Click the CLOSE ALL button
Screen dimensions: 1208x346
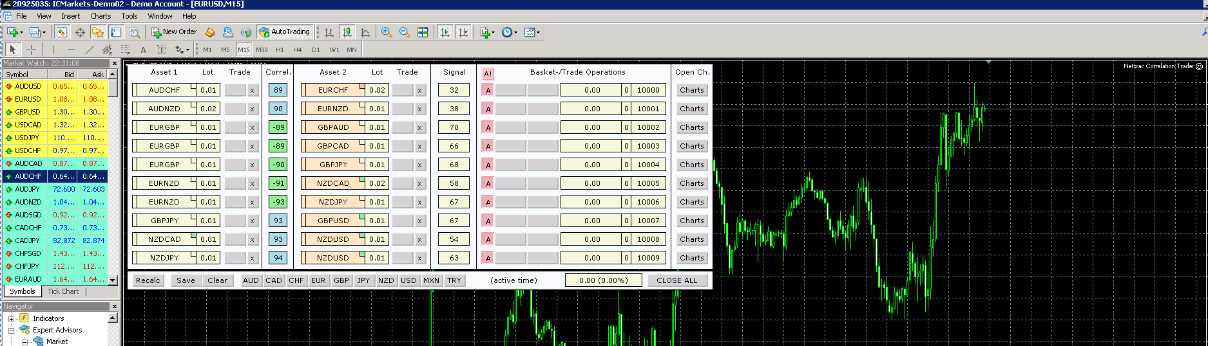(x=676, y=280)
